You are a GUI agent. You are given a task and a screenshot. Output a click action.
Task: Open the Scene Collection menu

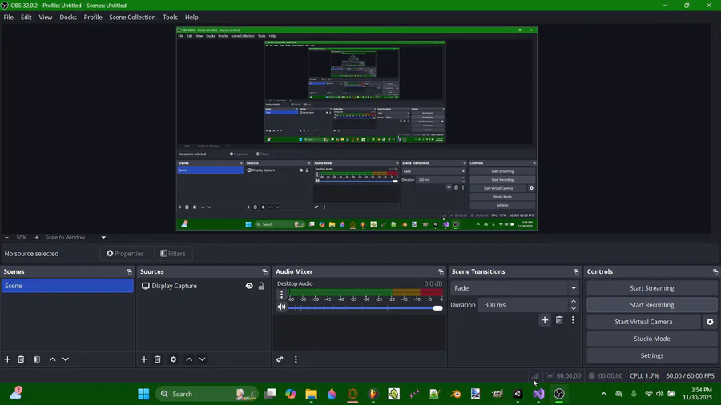coord(132,17)
